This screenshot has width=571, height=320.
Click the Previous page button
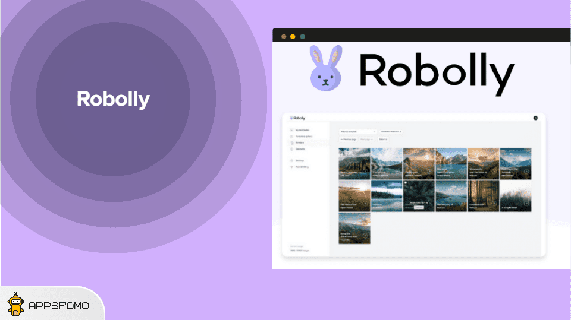point(348,140)
